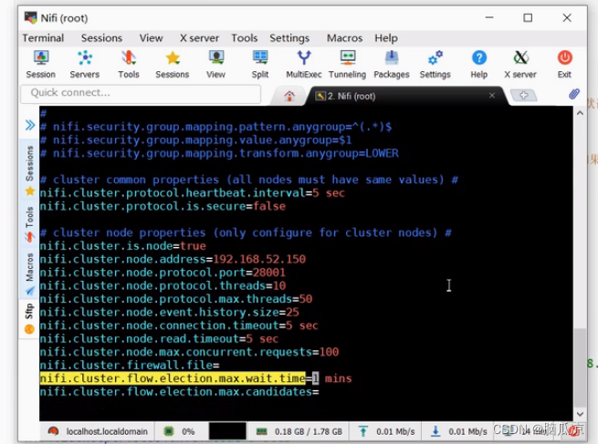Click the terminal scrollbar up arrow

point(580,113)
